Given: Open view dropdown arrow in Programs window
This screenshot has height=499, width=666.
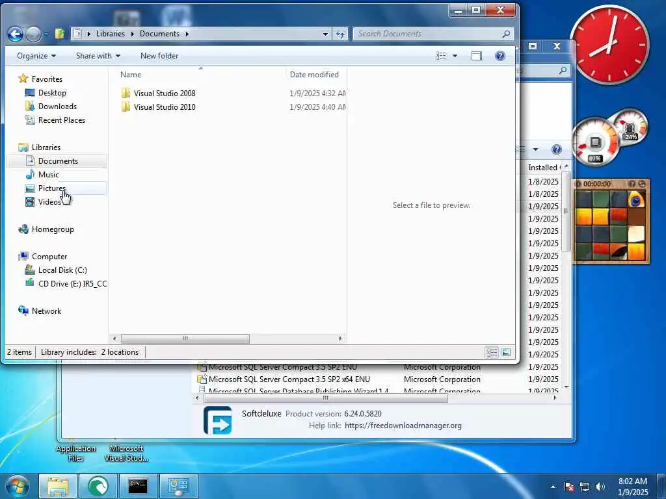Looking at the screenshot, I should click(x=536, y=149).
